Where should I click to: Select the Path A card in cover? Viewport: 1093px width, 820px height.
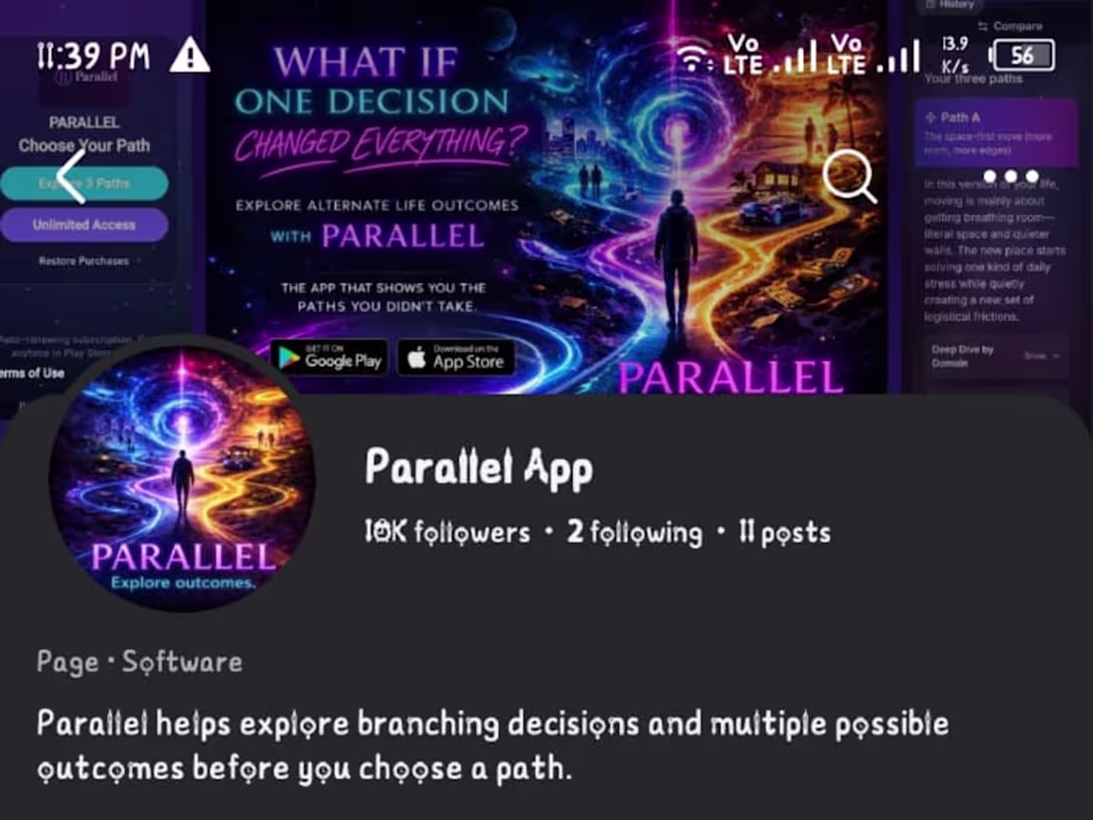(x=996, y=132)
